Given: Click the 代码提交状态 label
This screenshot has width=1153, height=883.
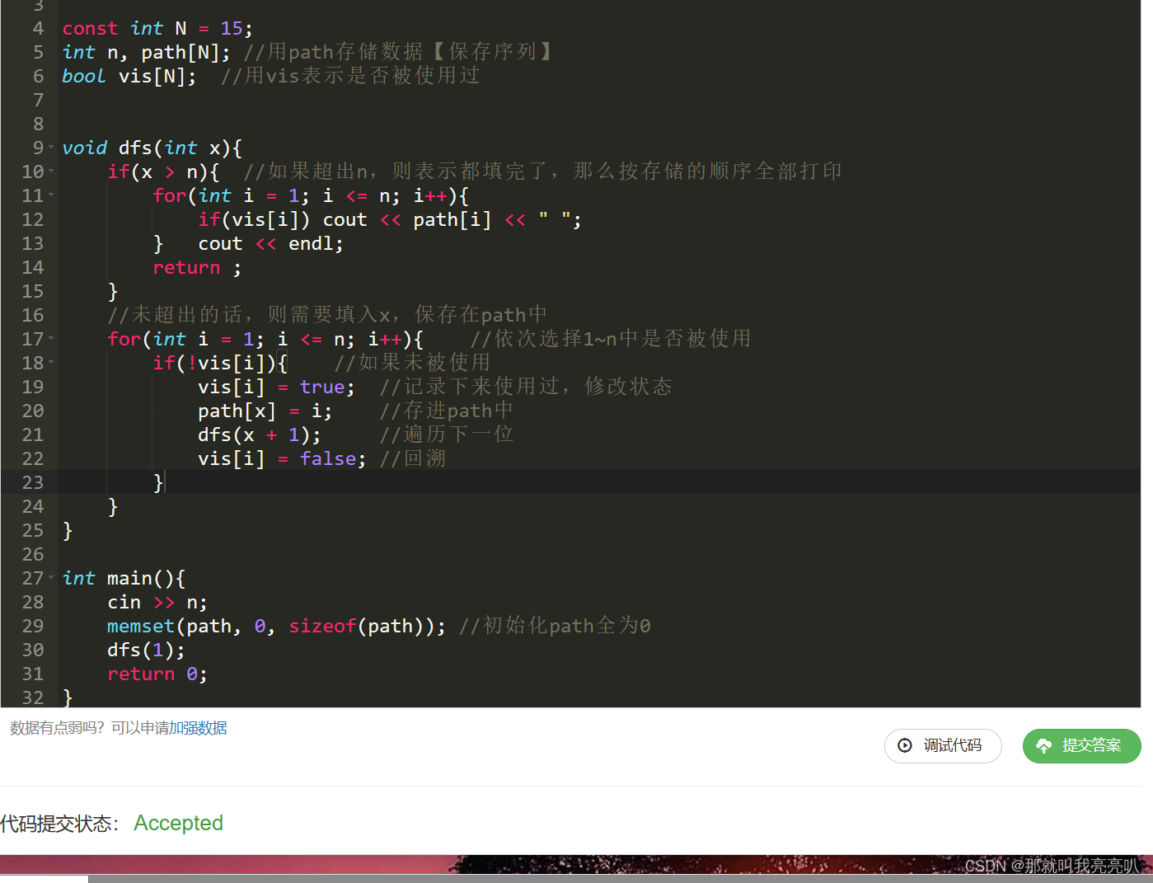Looking at the screenshot, I should coord(59,823).
